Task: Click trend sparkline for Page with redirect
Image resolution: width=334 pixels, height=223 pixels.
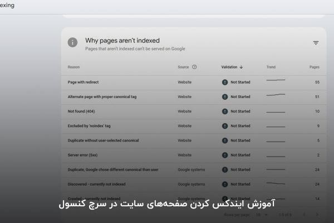Action: click(276, 80)
